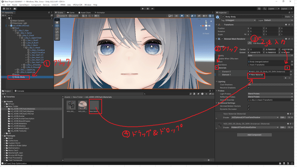This screenshot has width=297, height=167.
Task: Click the Hierarchy create plus button
Action: [x=4, y=15]
